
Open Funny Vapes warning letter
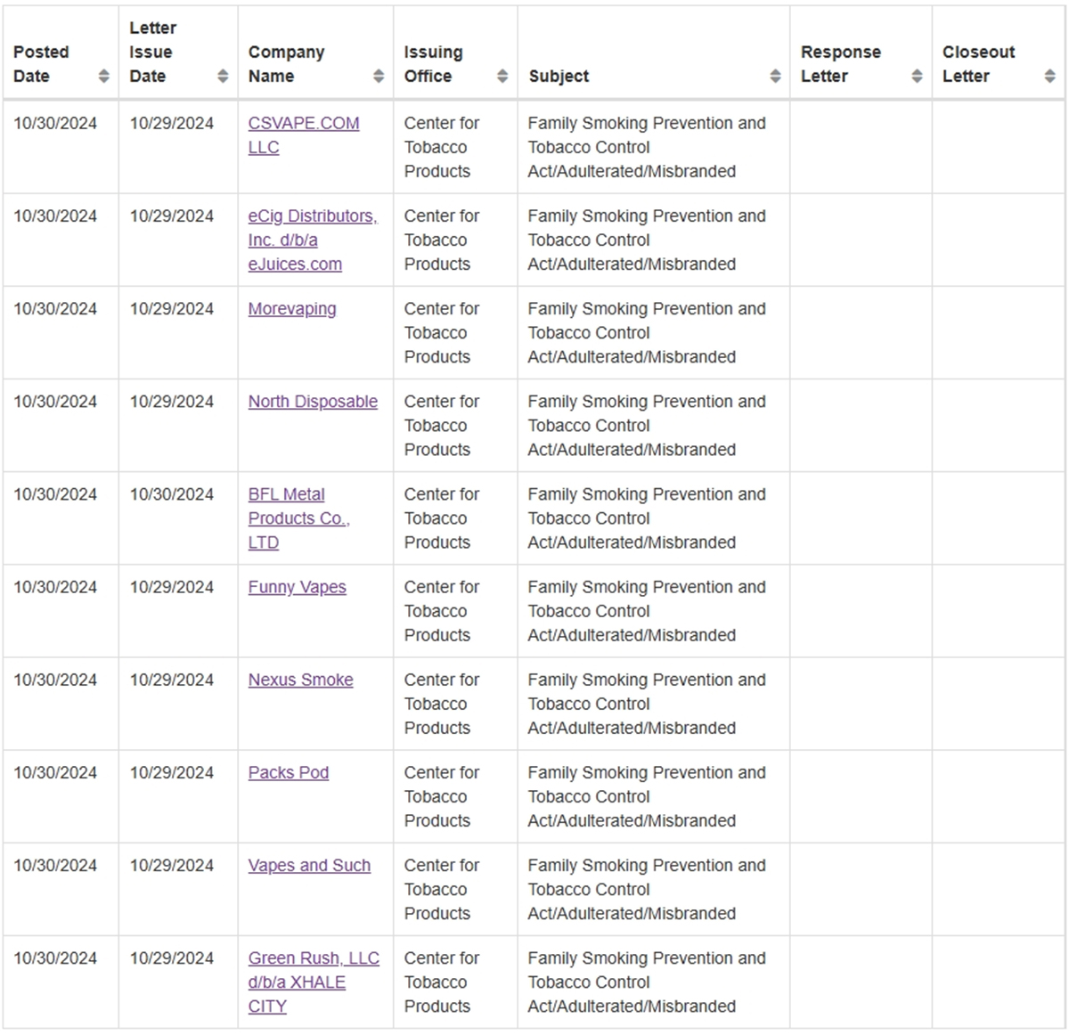[x=297, y=587]
